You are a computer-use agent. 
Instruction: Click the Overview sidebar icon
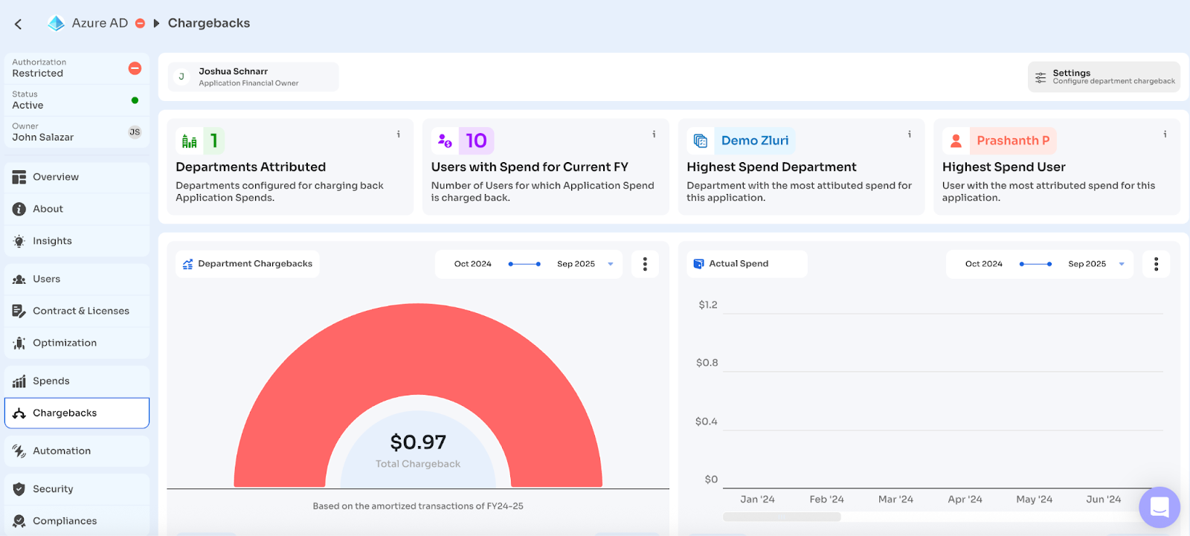point(19,177)
